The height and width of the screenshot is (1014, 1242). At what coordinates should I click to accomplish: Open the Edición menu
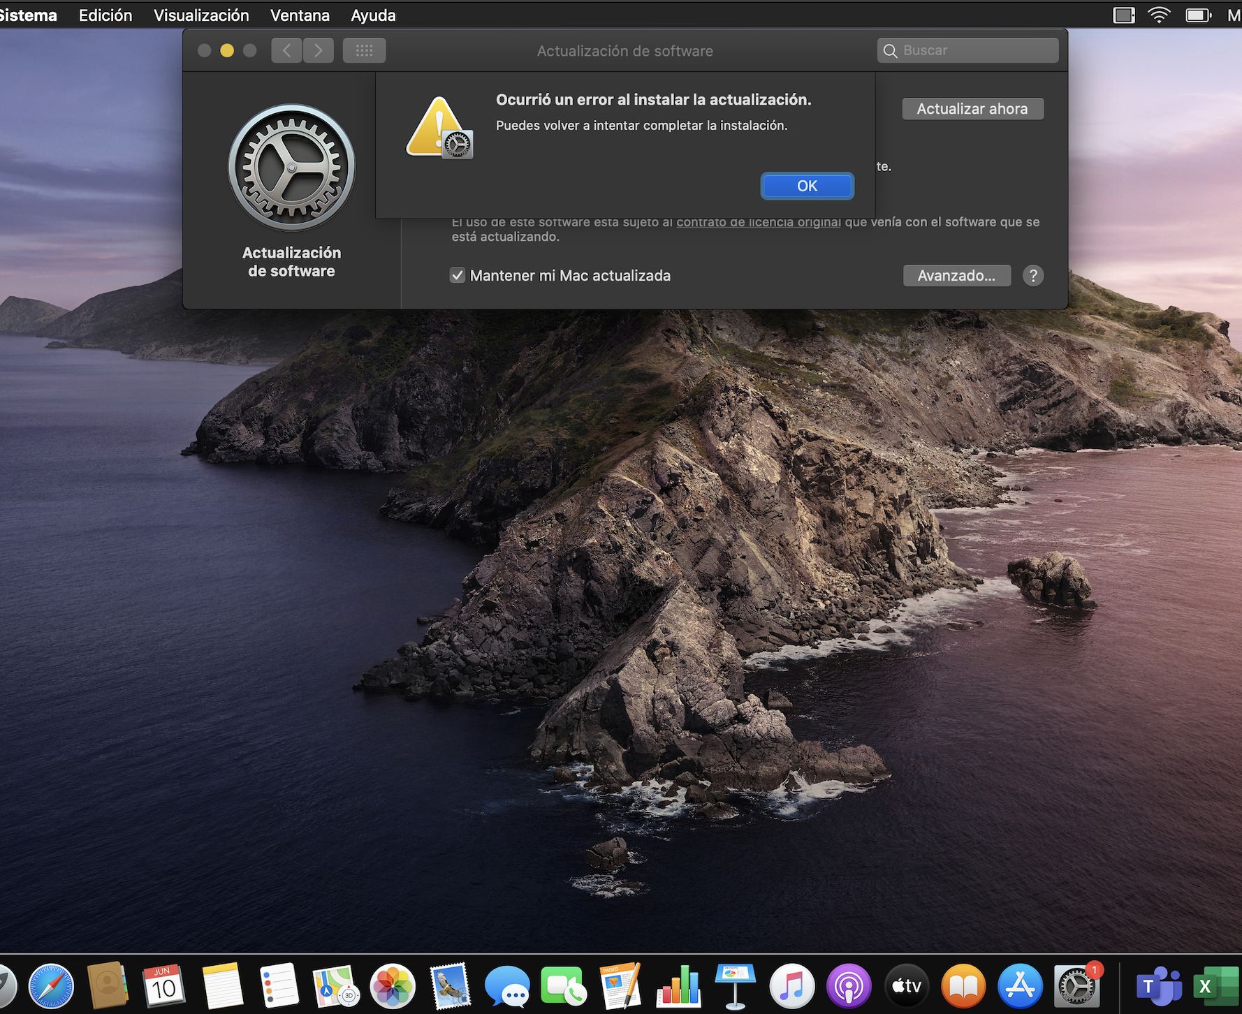pos(105,15)
